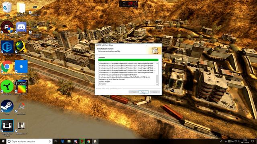Select 'Registering BF2Hub Client for auto-start' log line
This screenshot has width=257, height=144.
[112, 79]
